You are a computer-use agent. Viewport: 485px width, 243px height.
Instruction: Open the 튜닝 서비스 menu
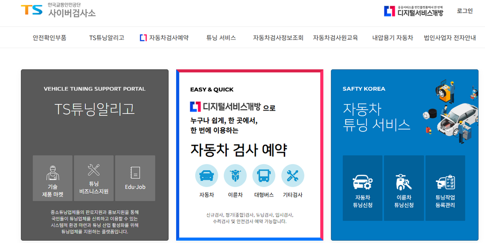pyautogui.click(x=221, y=38)
